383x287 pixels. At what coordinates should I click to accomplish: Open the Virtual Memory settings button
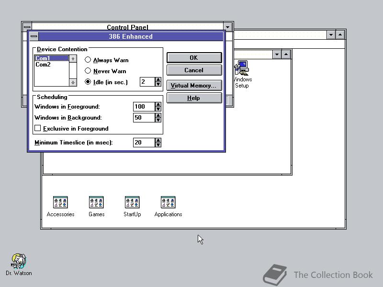tap(194, 86)
